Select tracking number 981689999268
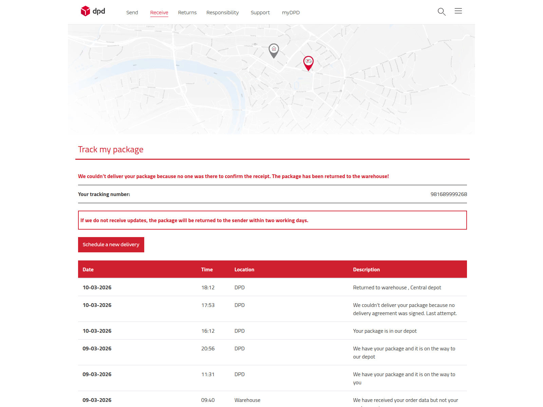Viewport: 543px width, 407px height. point(449,194)
